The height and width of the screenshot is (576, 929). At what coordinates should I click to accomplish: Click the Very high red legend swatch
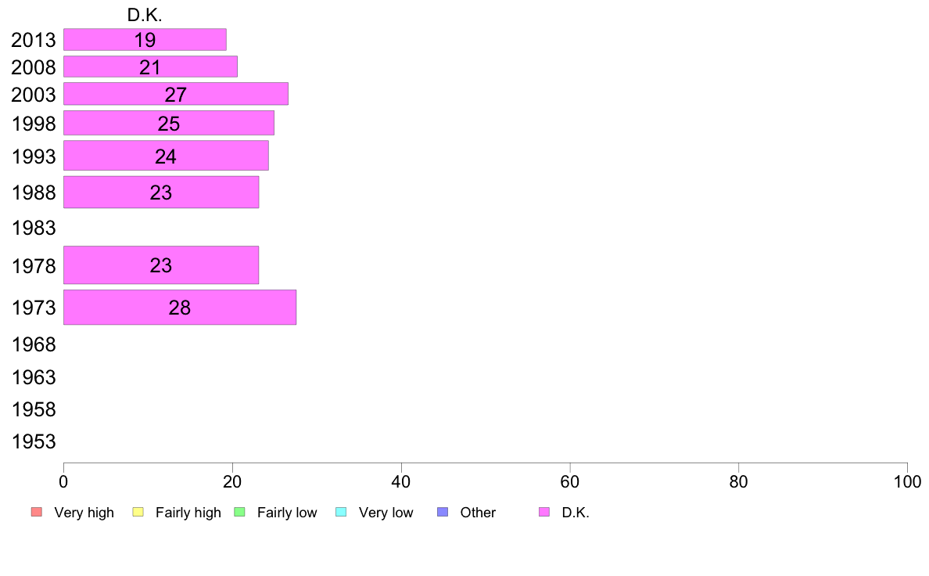(36, 512)
